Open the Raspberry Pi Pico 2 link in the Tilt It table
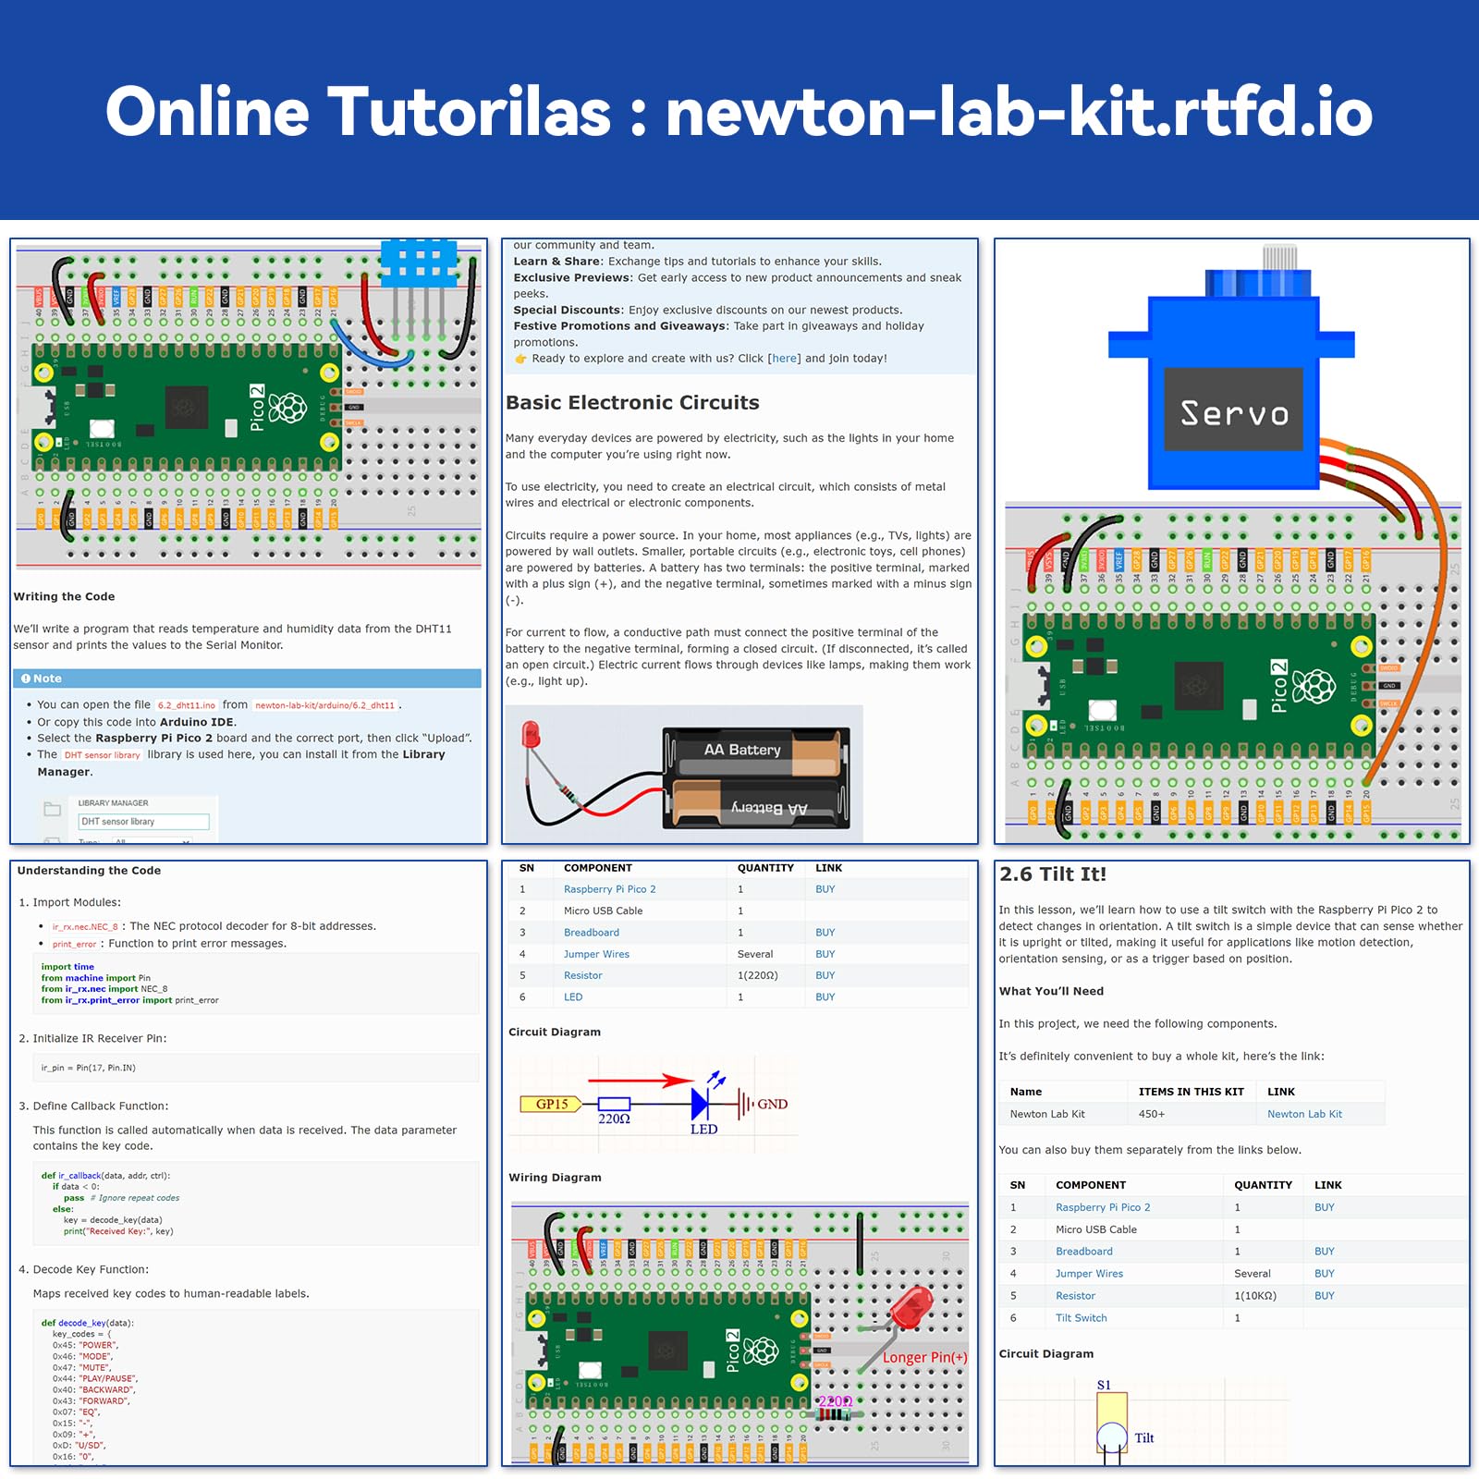 coord(1103,1207)
